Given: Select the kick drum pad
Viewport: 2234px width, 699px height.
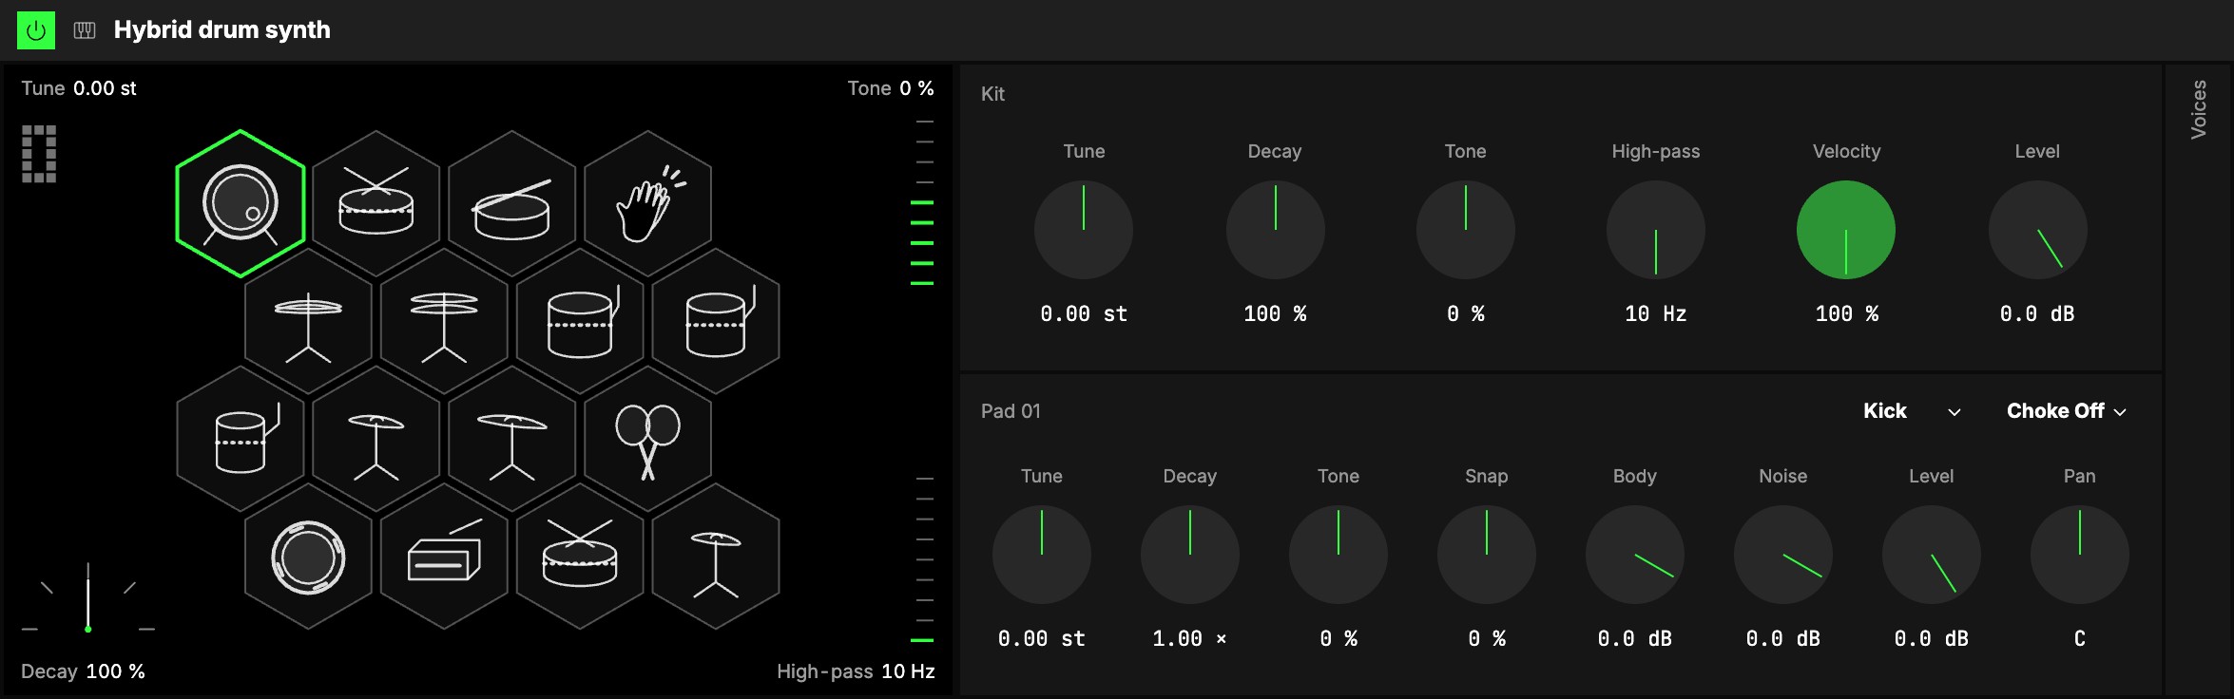Looking at the screenshot, I should [241, 203].
